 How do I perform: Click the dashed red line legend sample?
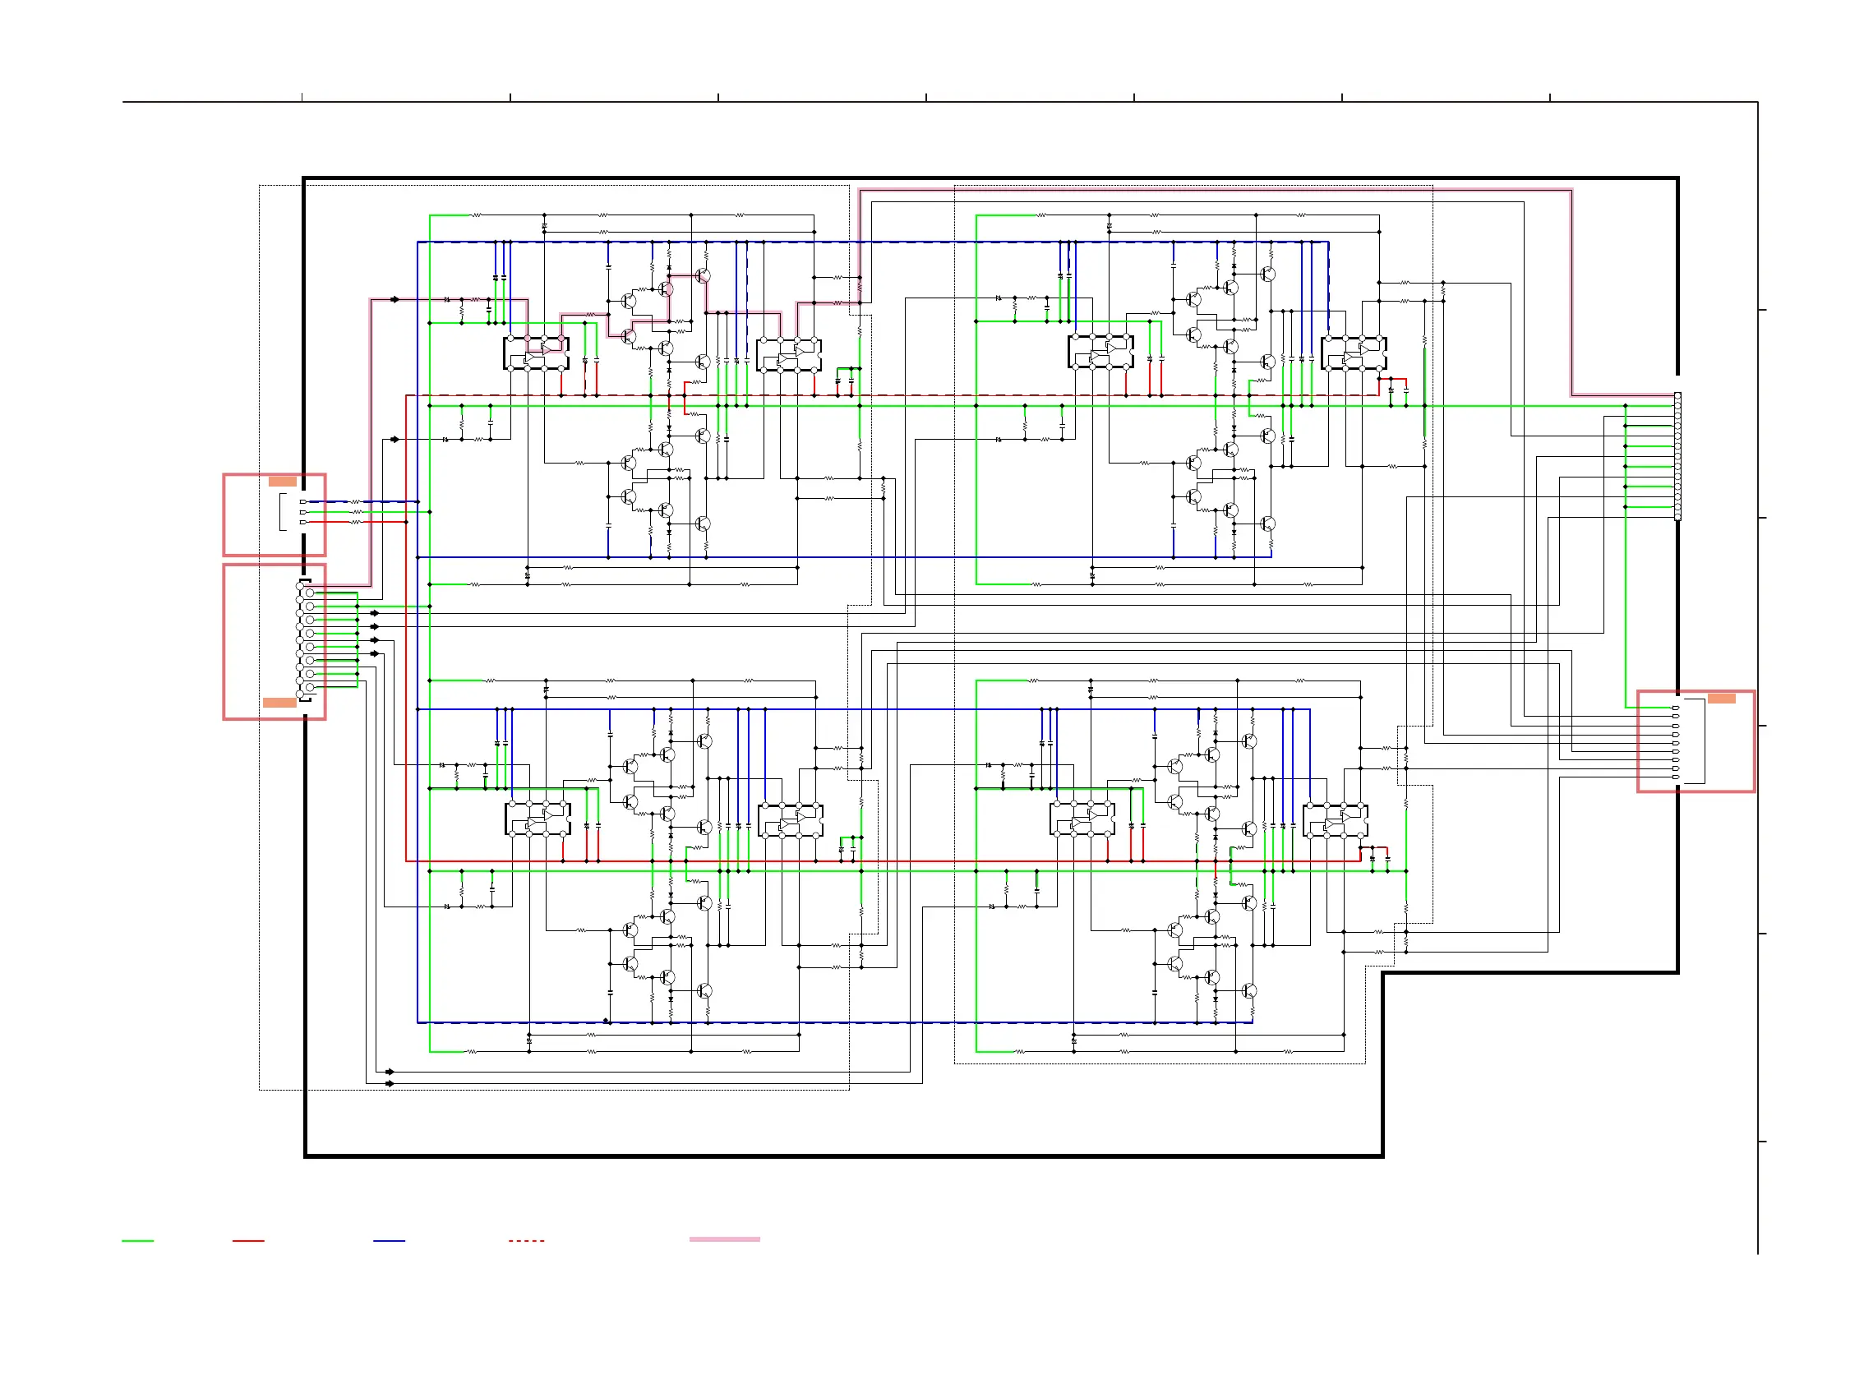[x=526, y=1241]
